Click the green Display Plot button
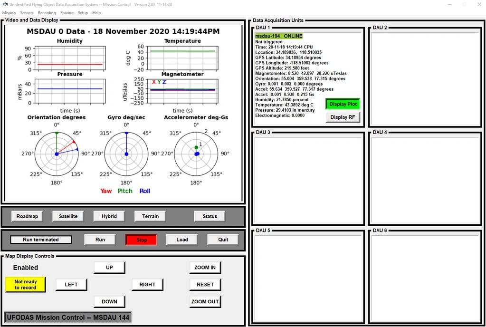This screenshot has width=486, height=327. tap(343, 104)
